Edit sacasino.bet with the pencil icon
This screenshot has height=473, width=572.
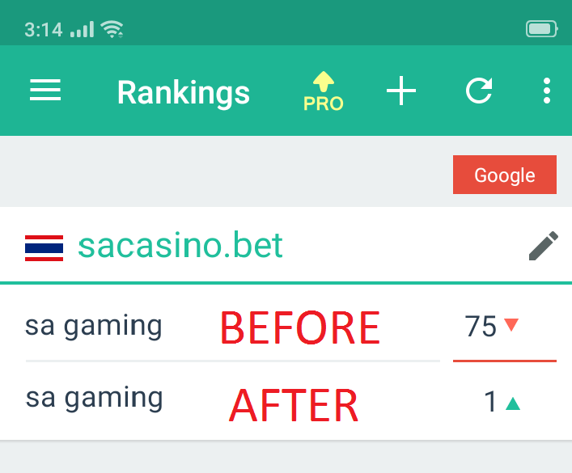(x=543, y=246)
